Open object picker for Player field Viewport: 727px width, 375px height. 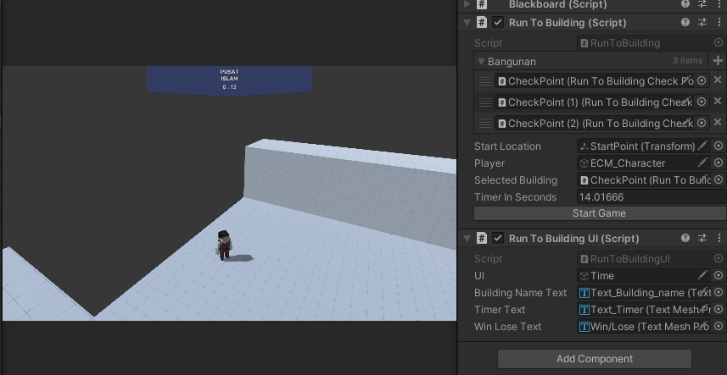[719, 163]
